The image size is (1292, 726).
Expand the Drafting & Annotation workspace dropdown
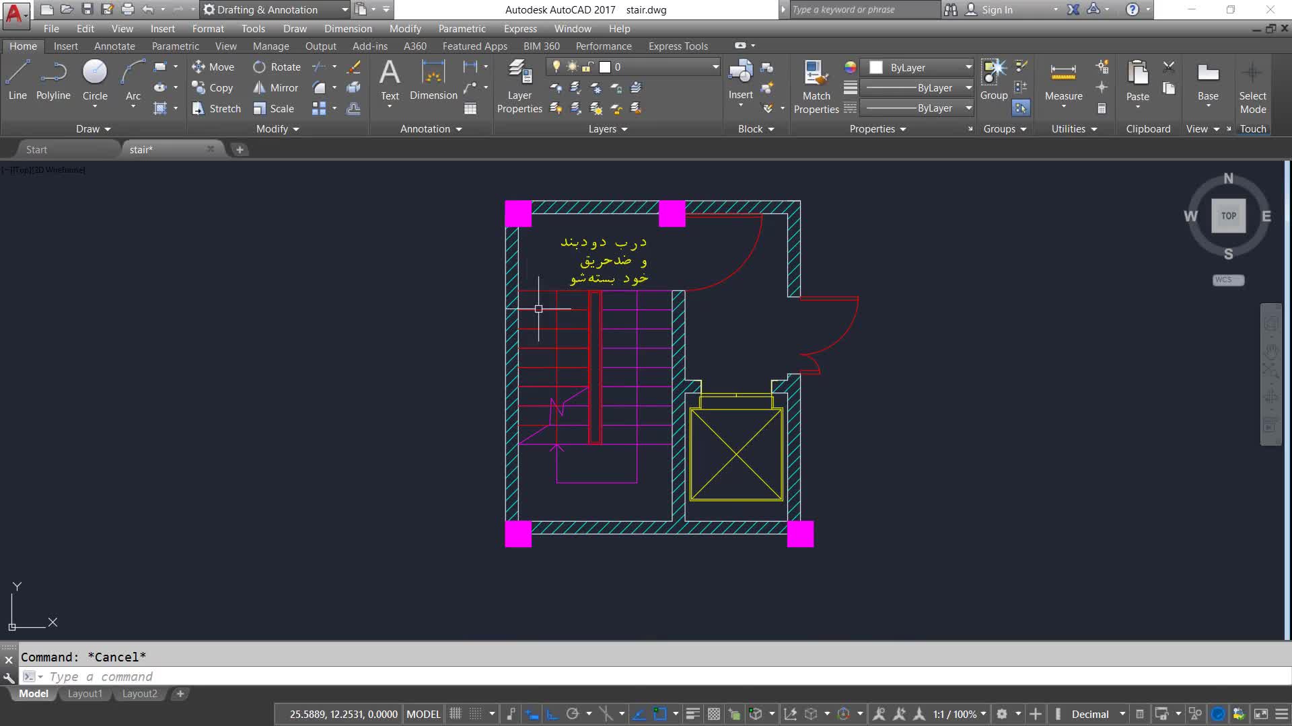coord(345,9)
